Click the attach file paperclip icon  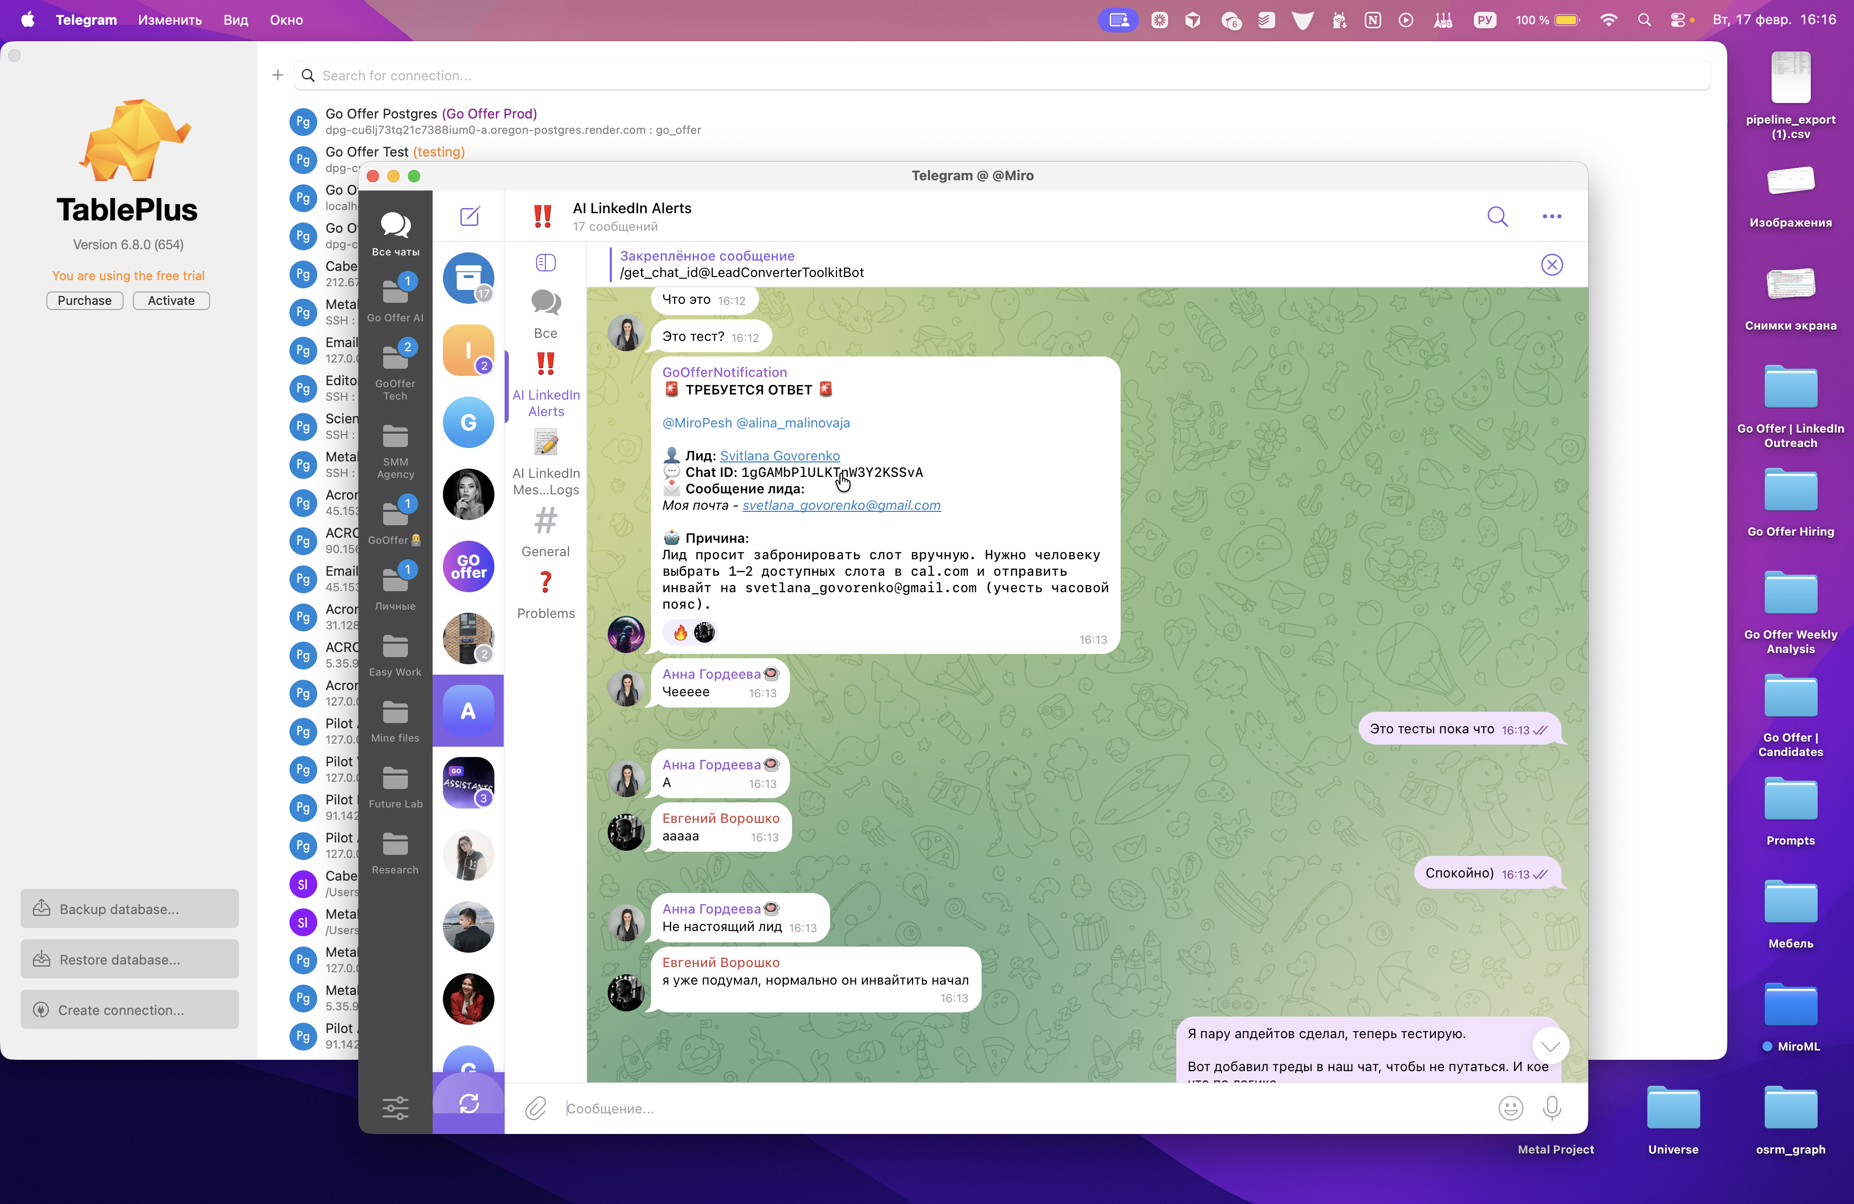coord(536,1107)
